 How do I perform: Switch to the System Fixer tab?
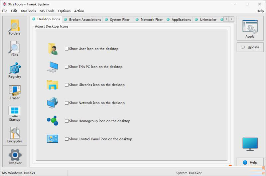118,20
